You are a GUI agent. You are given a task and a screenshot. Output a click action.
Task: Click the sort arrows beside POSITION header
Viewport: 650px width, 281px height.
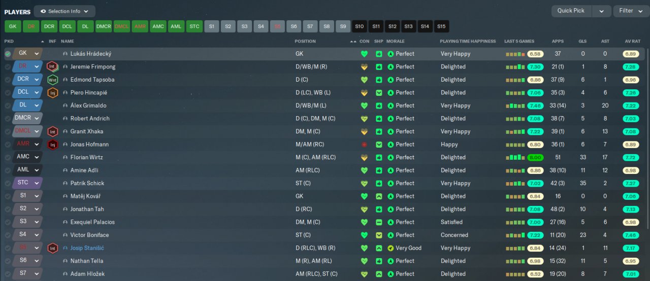pyautogui.click(x=353, y=41)
